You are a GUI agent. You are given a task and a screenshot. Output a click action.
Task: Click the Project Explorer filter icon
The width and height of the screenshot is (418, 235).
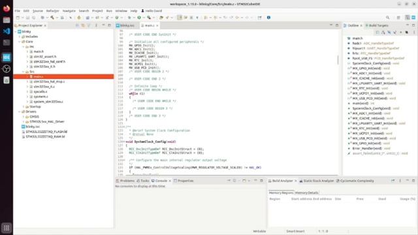point(89,25)
